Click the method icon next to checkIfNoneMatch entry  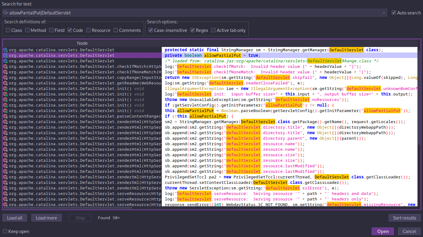click(6, 72)
